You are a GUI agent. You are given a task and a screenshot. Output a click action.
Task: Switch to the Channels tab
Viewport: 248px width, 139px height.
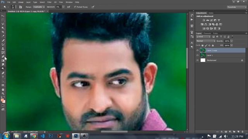207,34
